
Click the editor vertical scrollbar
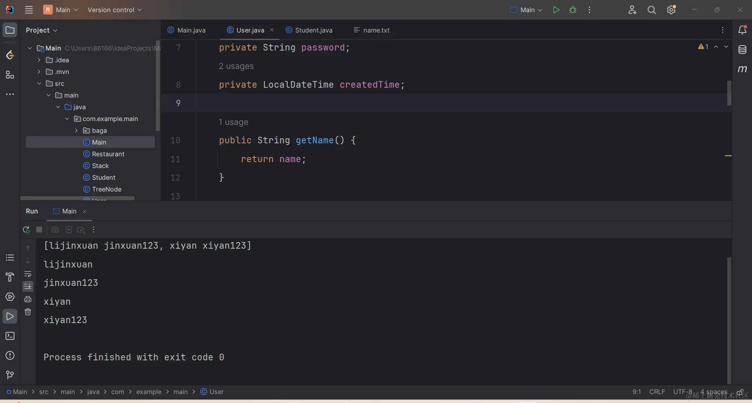click(x=729, y=93)
